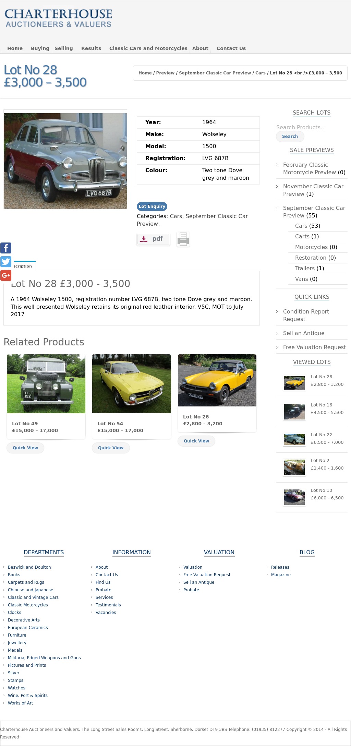Open the Lot No 49 Land Rover image

(46, 384)
